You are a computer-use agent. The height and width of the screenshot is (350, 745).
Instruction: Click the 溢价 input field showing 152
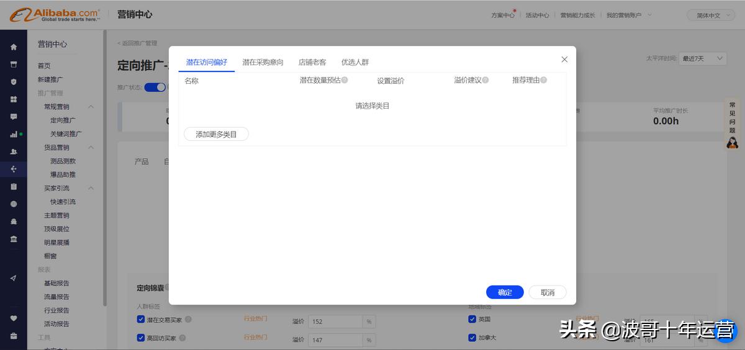coord(335,322)
